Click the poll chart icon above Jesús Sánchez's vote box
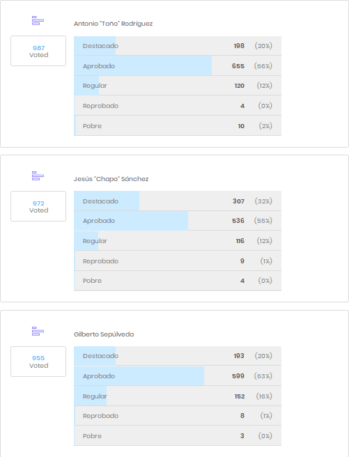 [x=38, y=176]
